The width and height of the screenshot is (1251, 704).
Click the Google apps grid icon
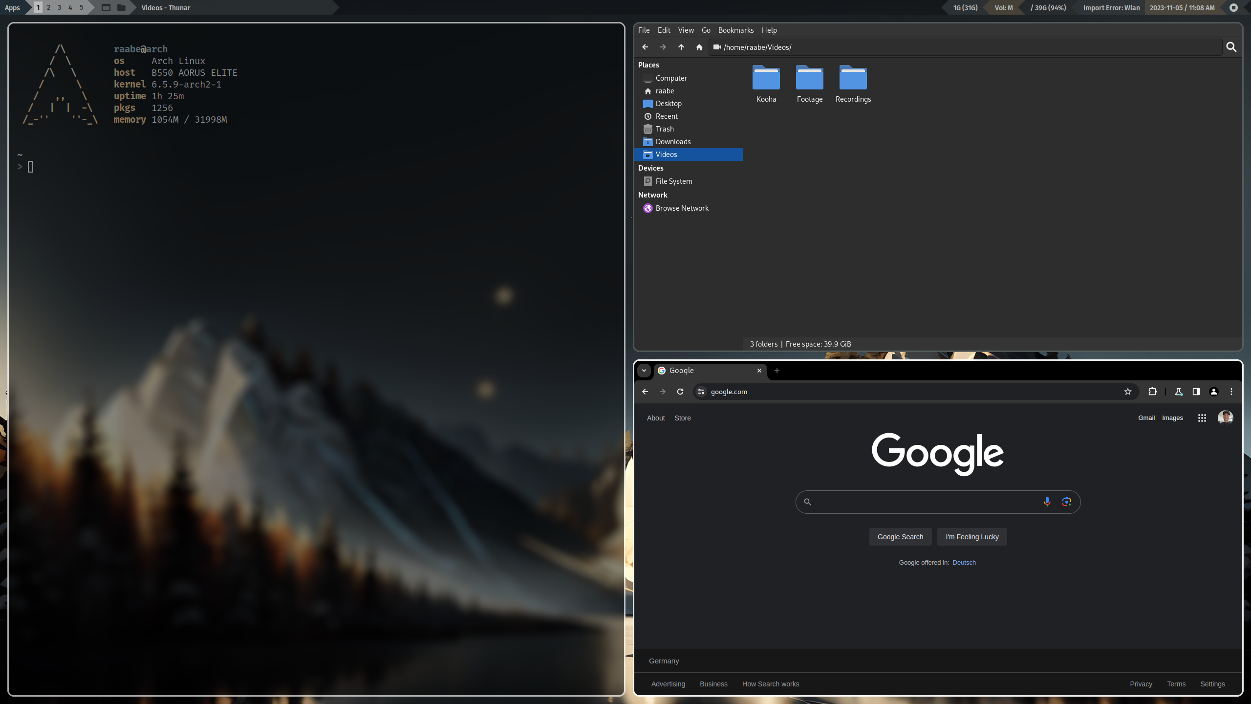1202,418
